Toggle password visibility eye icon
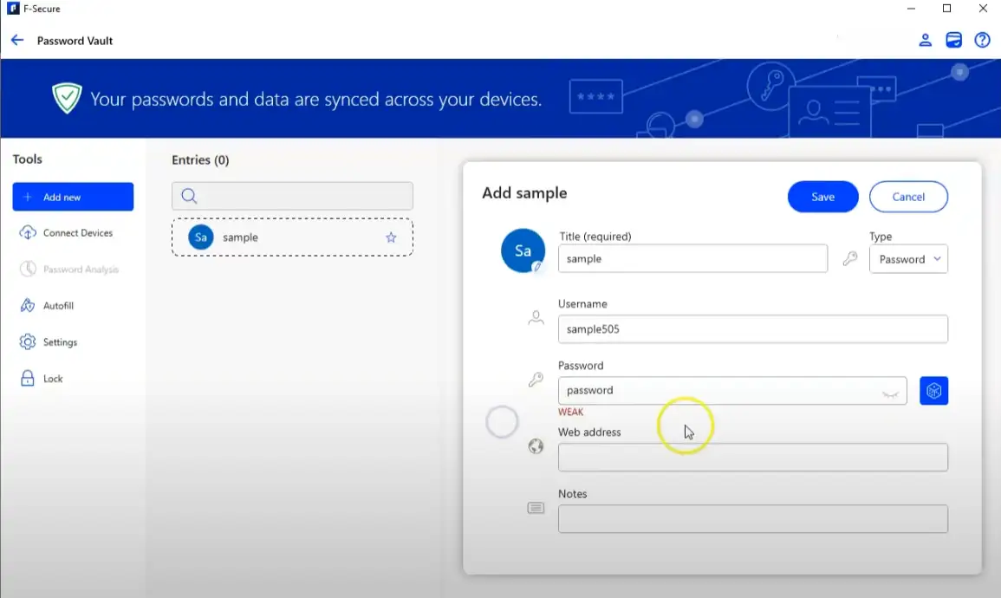This screenshot has height=598, width=1001. (x=890, y=392)
